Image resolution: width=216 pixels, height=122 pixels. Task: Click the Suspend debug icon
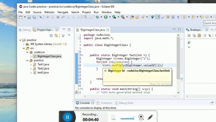click(53, 17)
